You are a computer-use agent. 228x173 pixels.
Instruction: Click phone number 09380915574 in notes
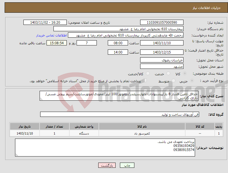pyautogui.click(x=184, y=150)
